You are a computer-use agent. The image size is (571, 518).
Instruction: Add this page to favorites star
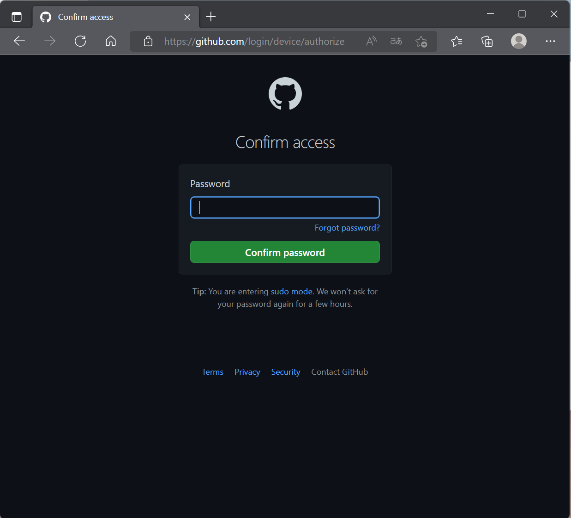pos(421,42)
